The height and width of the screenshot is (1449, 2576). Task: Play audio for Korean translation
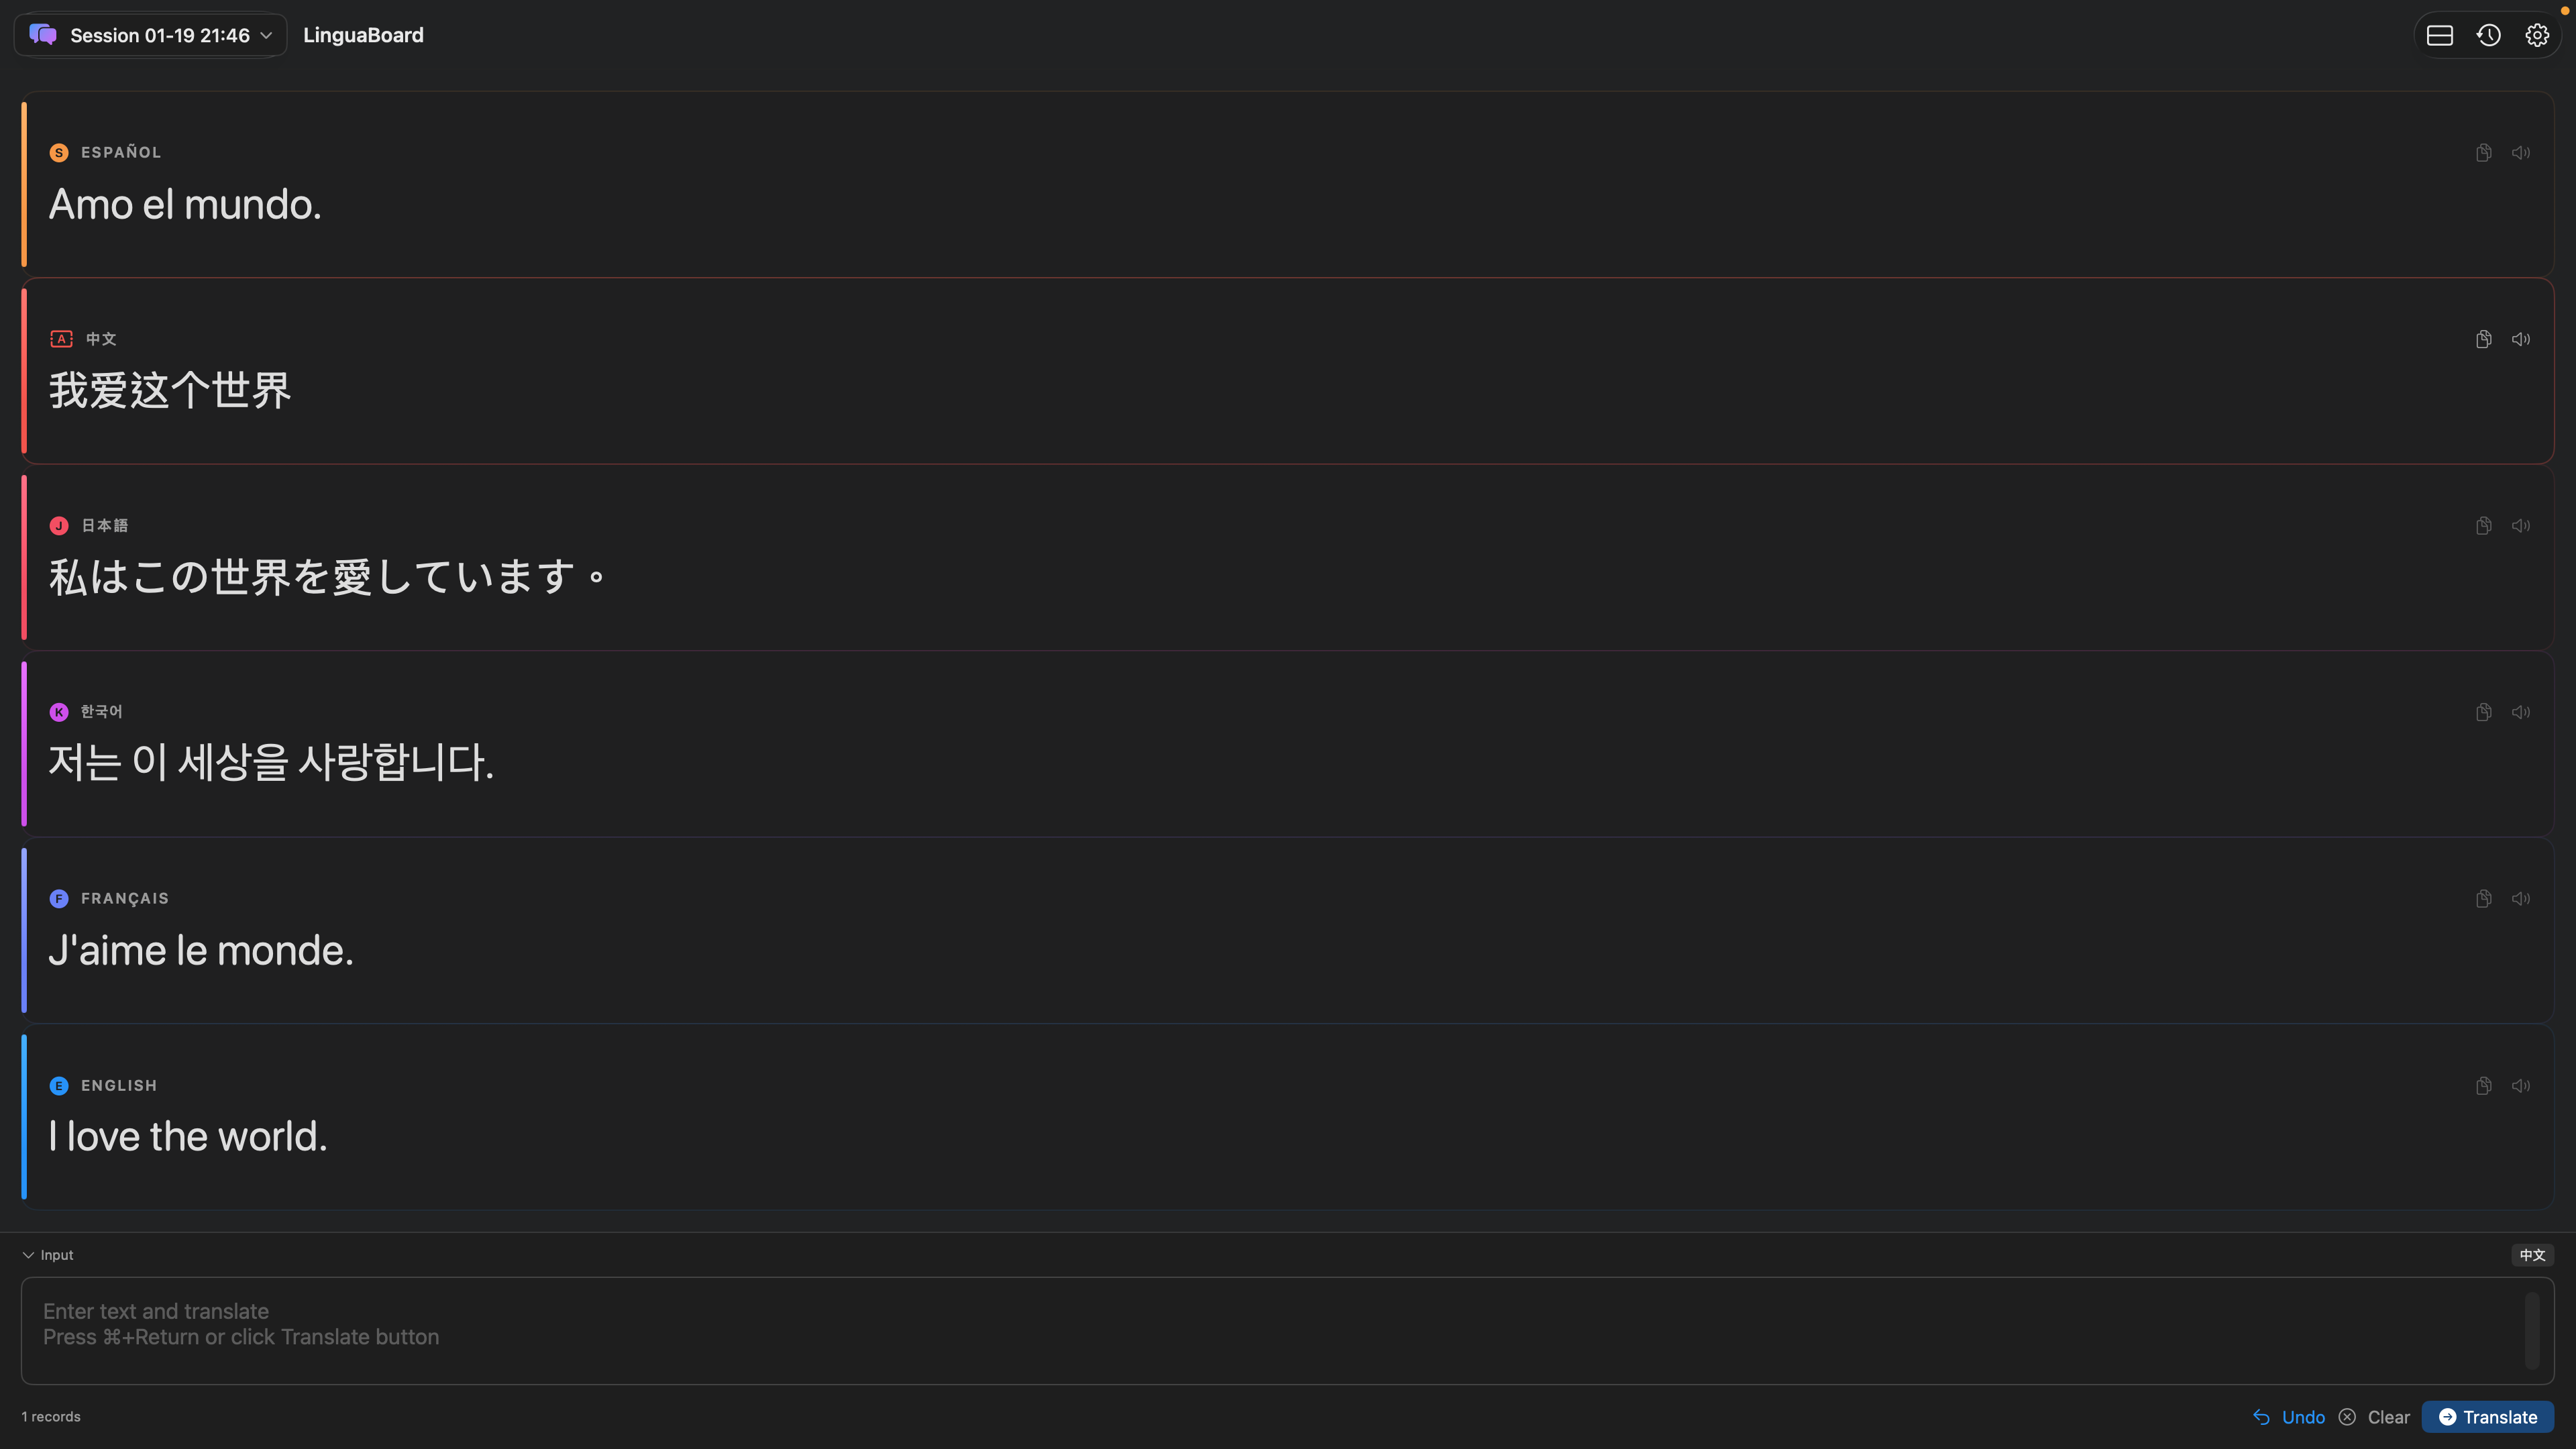(x=2521, y=712)
